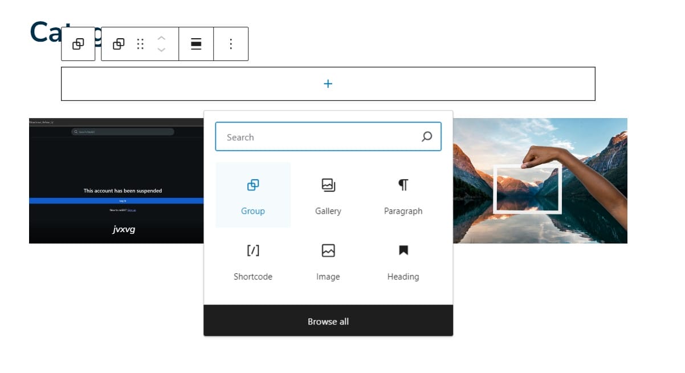The width and height of the screenshot is (685, 373).
Task: Click the page title heading text
Action: (44, 32)
